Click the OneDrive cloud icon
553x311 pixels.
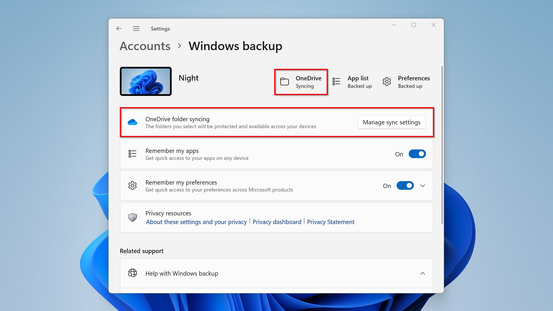[132, 122]
